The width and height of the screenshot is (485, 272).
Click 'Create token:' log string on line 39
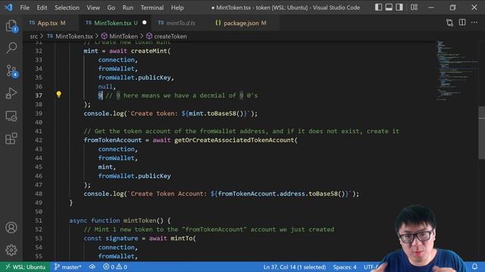[x=154, y=113]
